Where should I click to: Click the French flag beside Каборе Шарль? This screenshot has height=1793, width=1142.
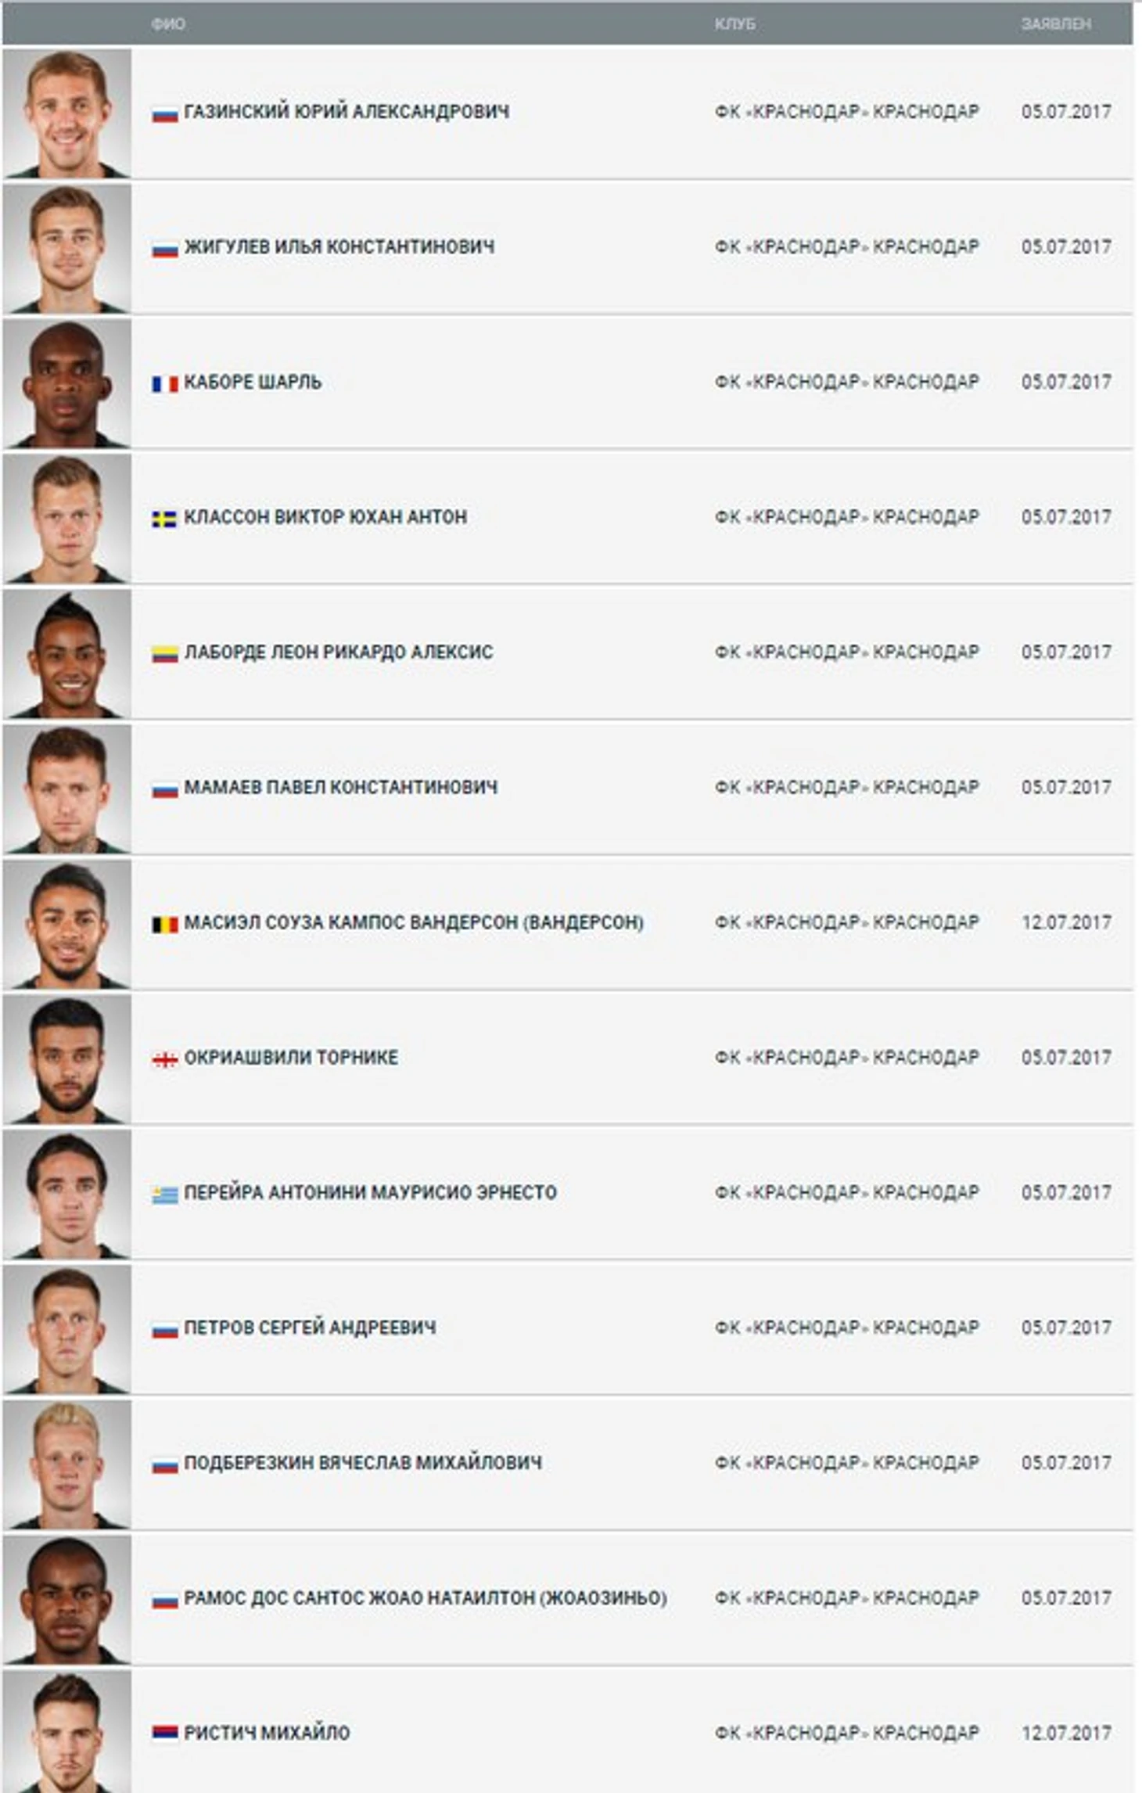click(165, 384)
